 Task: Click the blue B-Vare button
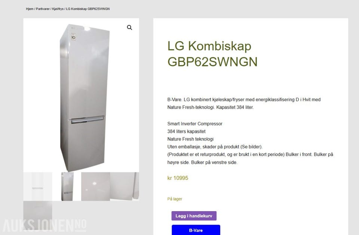[x=196, y=230]
